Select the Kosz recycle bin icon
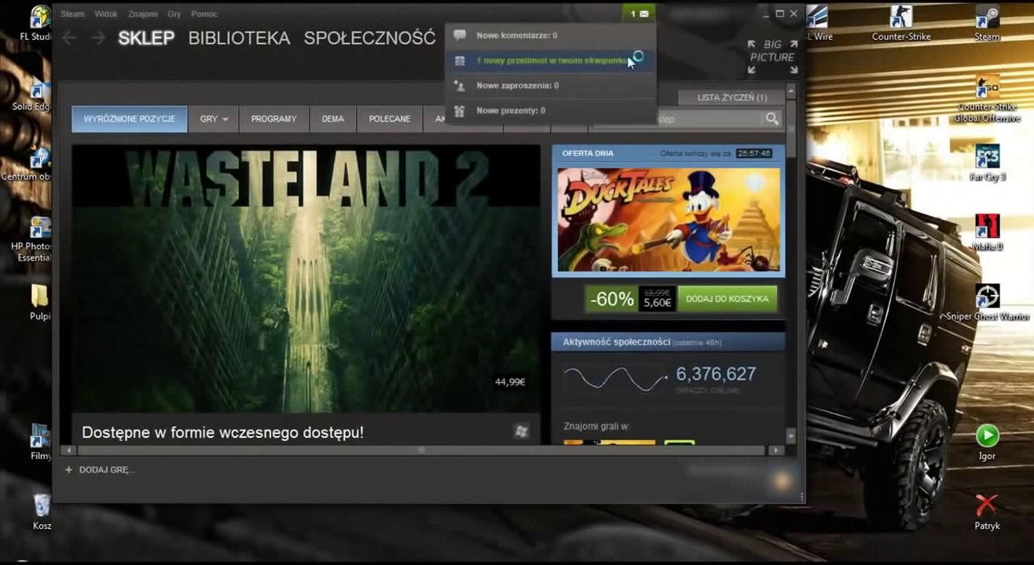 [x=42, y=511]
